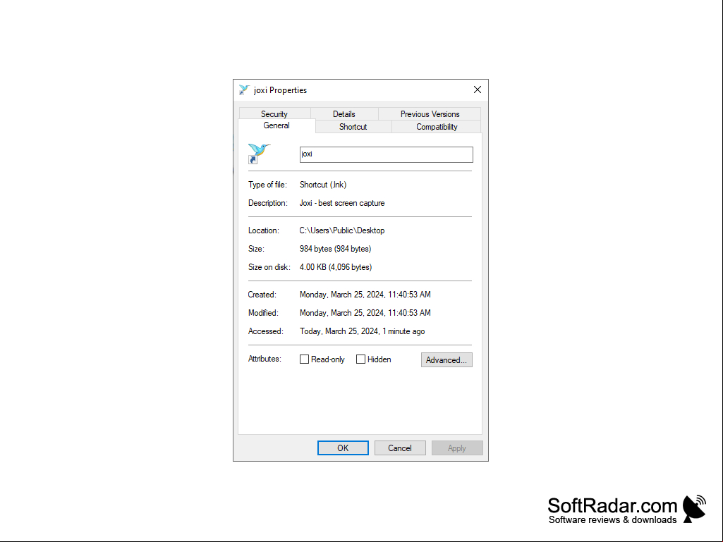Viewport: 723px width, 542px height.
Task: Click the large joxi shortcut icon
Action: click(x=259, y=154)
